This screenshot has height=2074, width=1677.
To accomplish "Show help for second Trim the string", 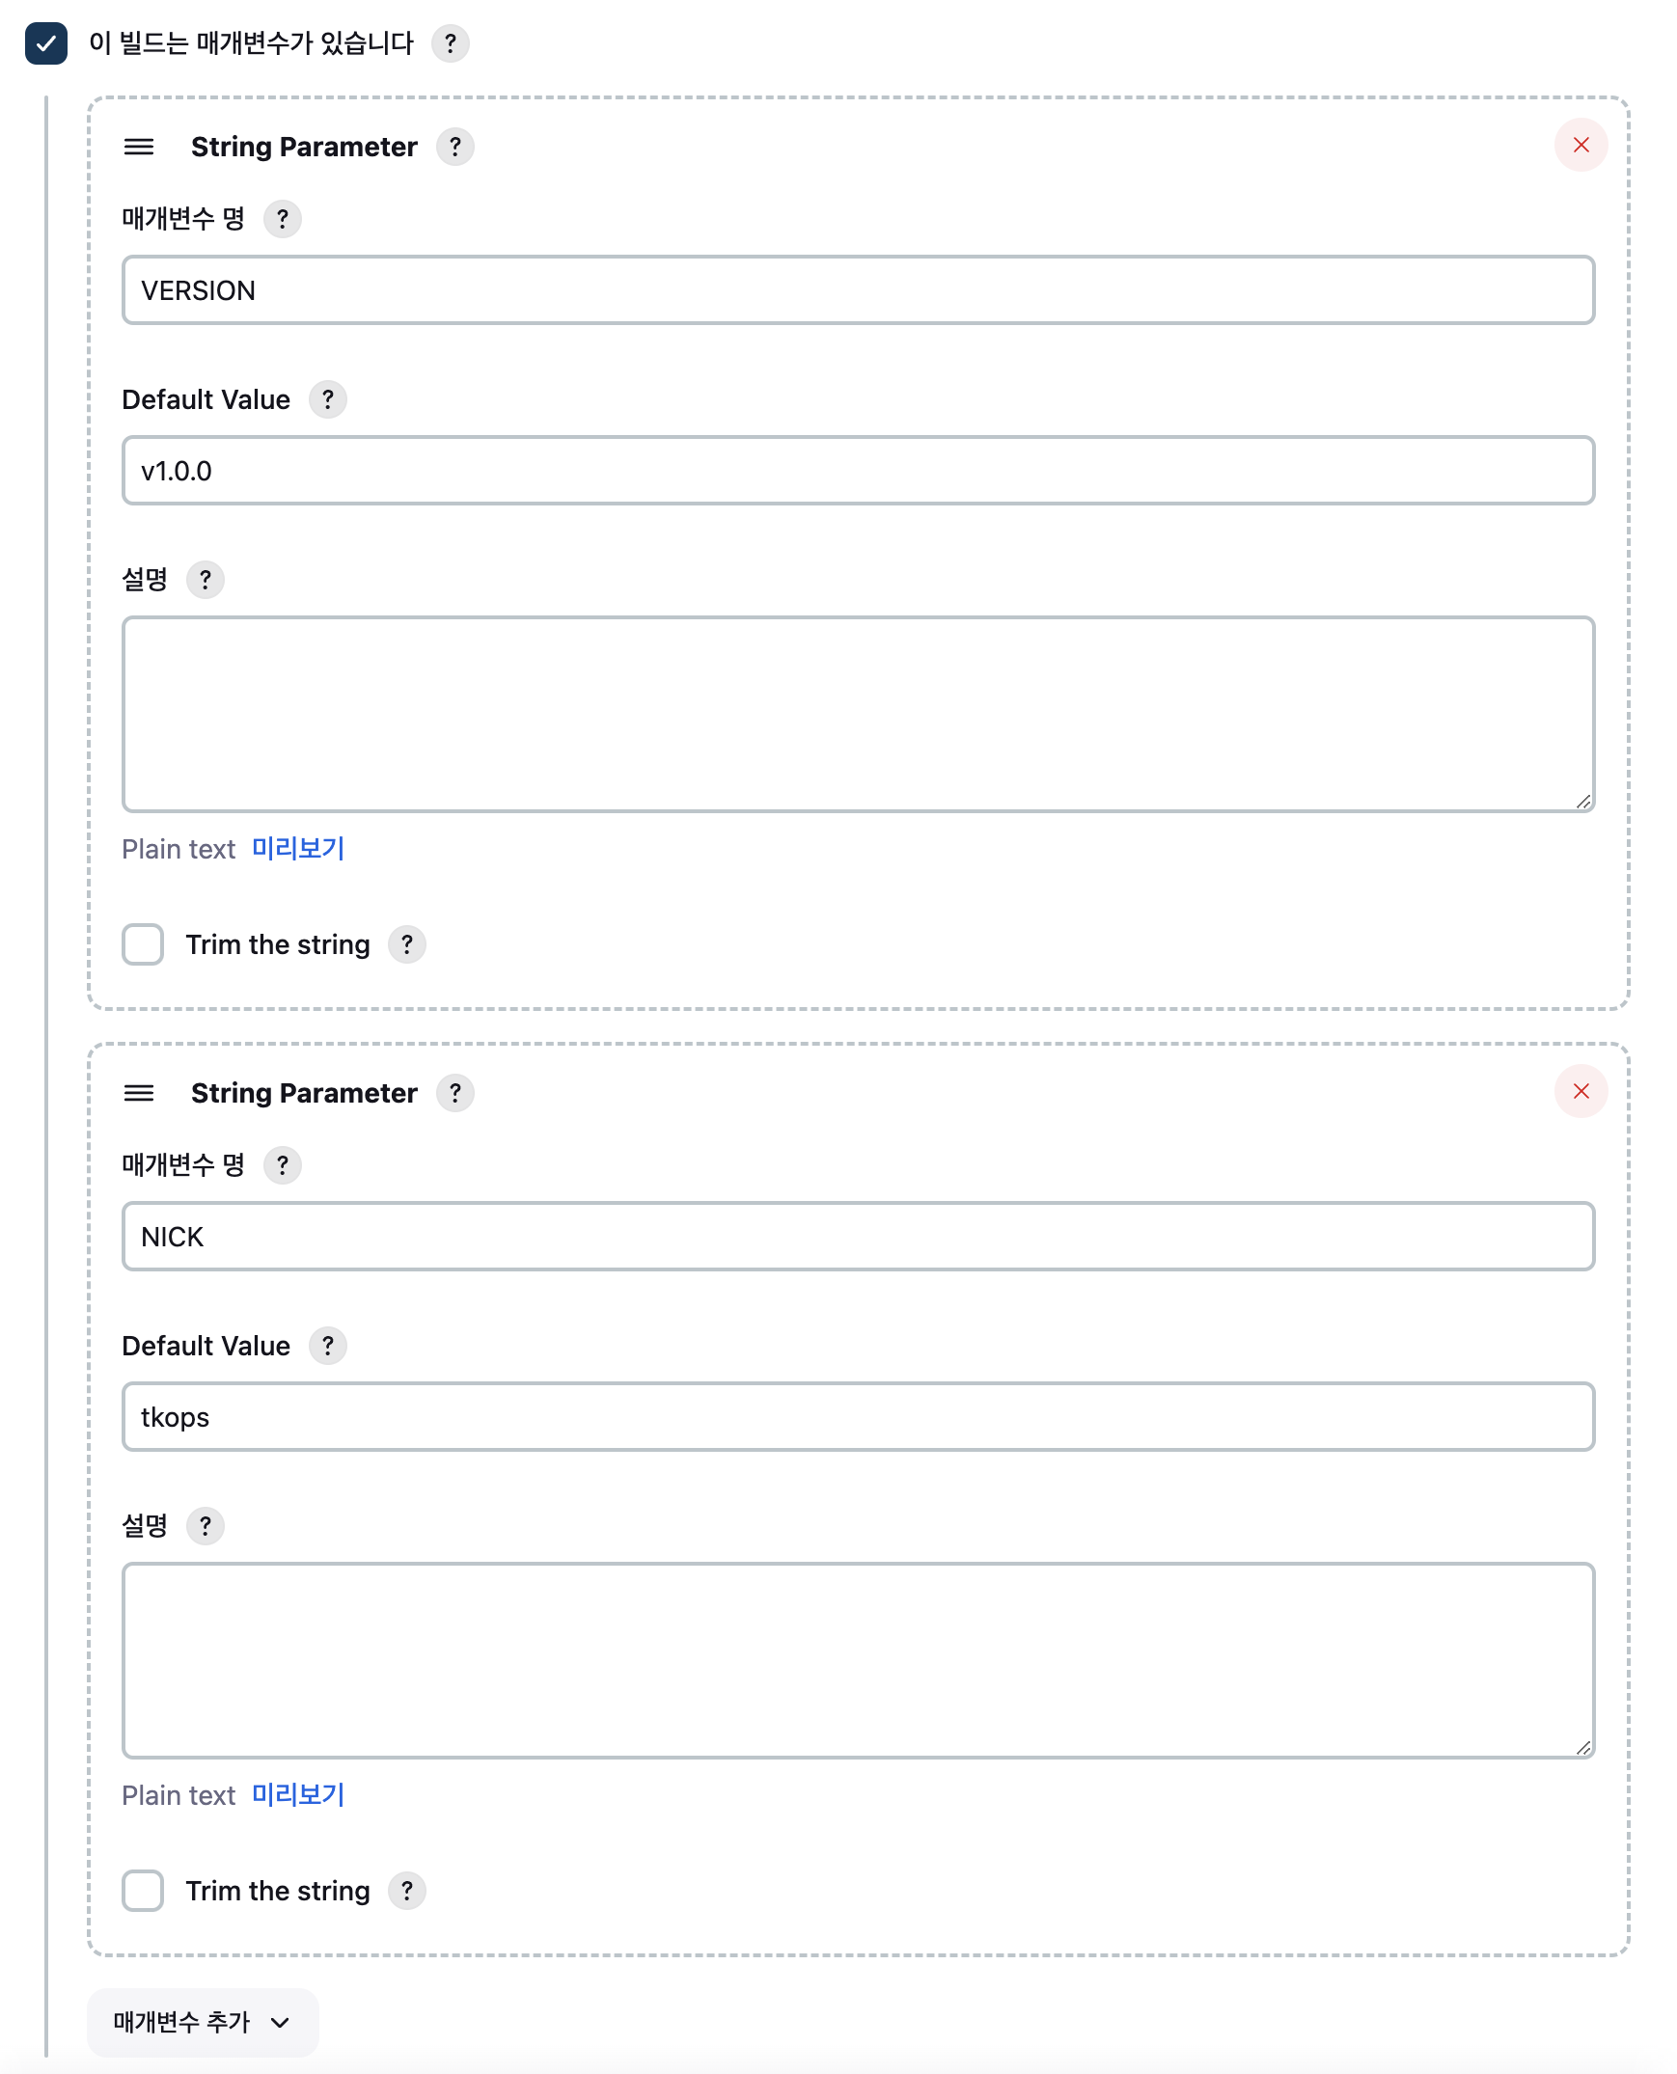I will (406, 1891).
